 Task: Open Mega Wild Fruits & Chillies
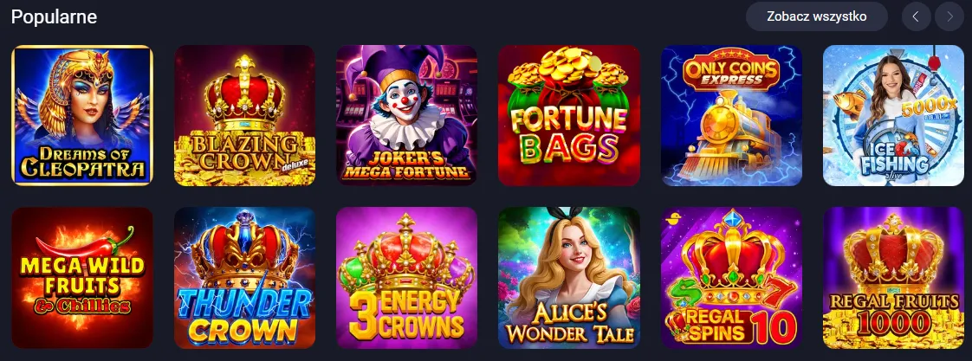click(81, 277)
